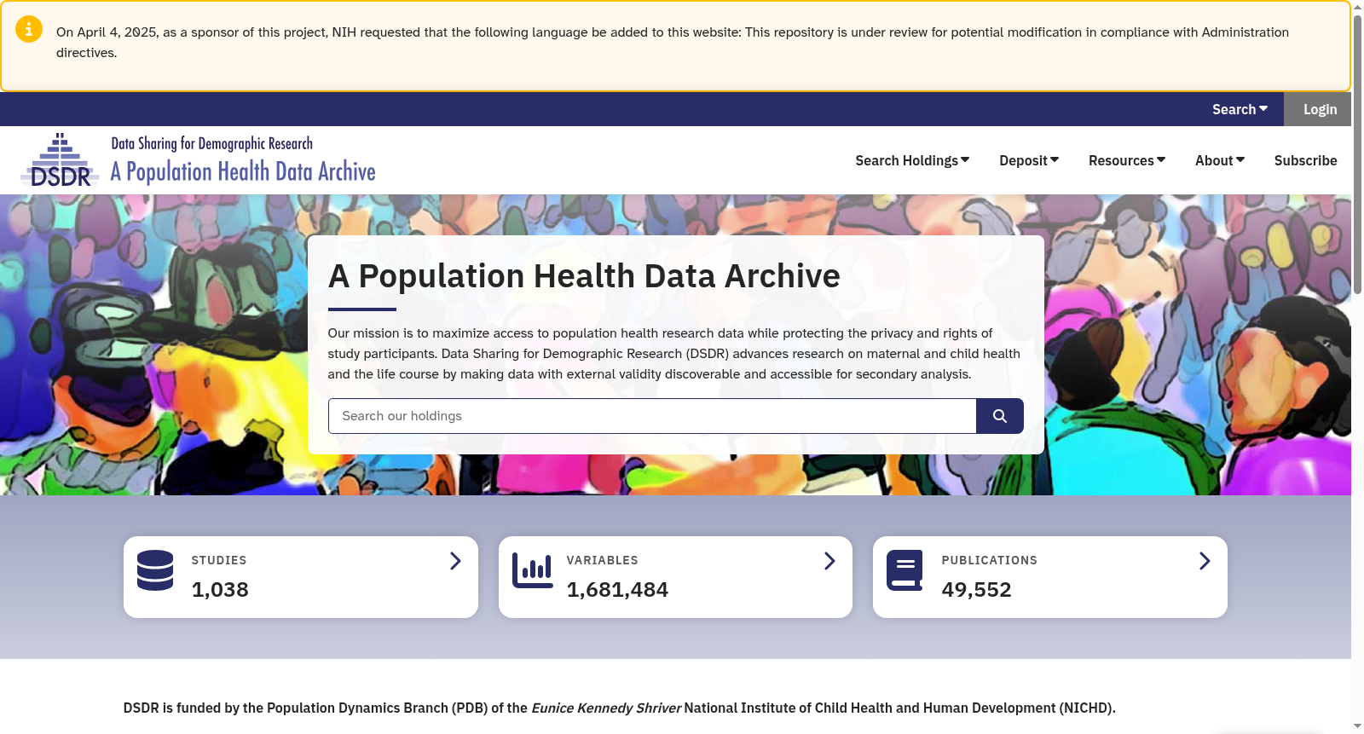Open the Variables card arrow
The width and height of the screenshot is (1364, 734).
829,561
